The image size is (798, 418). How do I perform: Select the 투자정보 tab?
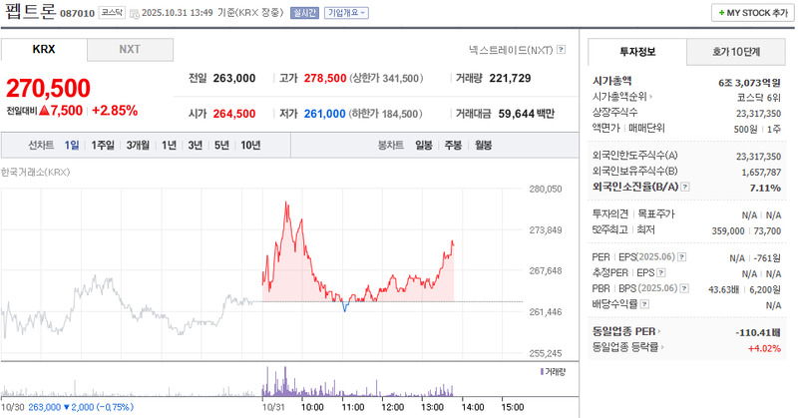point(637,52)
